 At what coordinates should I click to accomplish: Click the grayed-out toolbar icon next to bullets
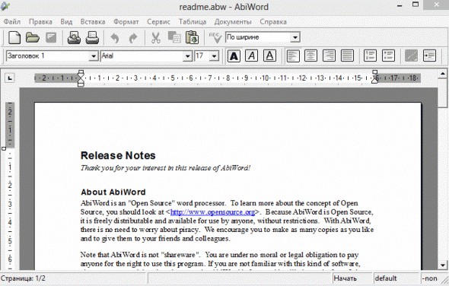(x=411, y=56)
